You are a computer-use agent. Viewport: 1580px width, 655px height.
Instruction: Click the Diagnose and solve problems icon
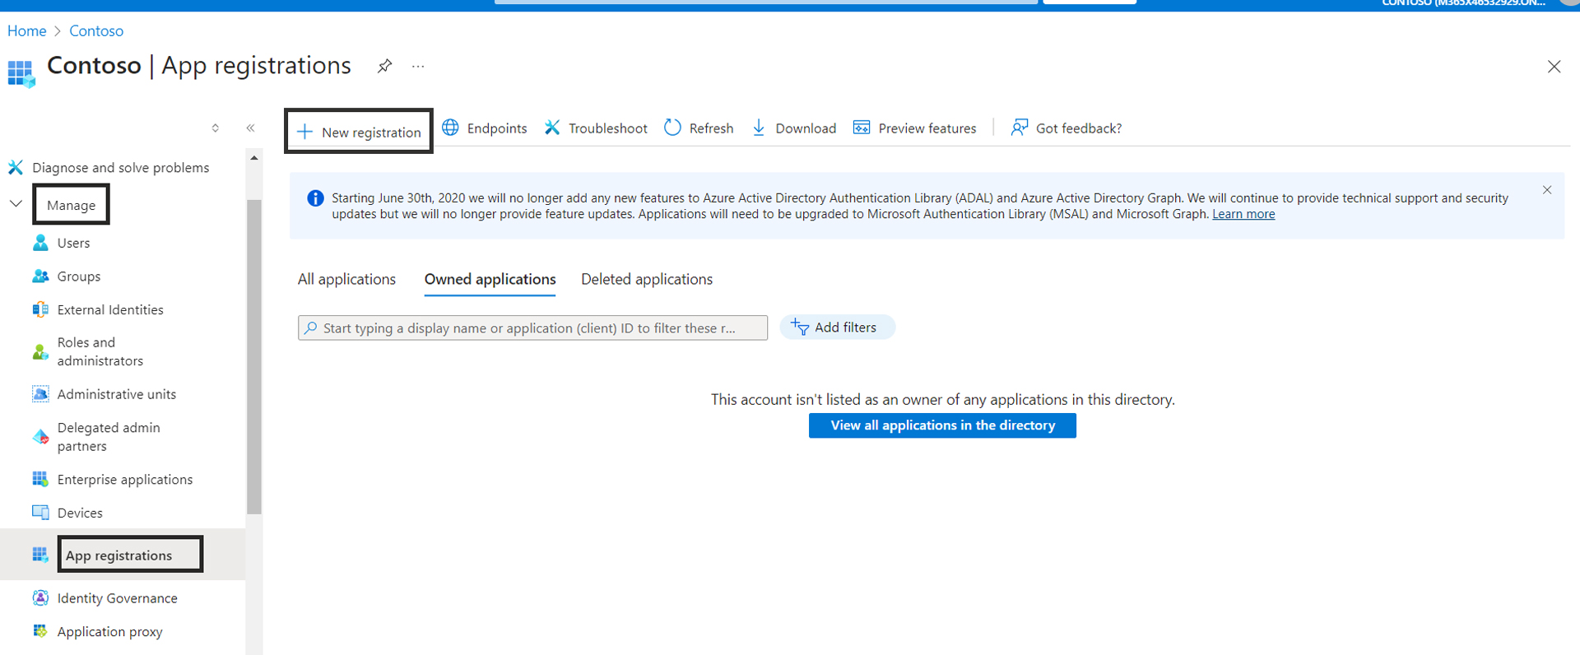[16, 167]
